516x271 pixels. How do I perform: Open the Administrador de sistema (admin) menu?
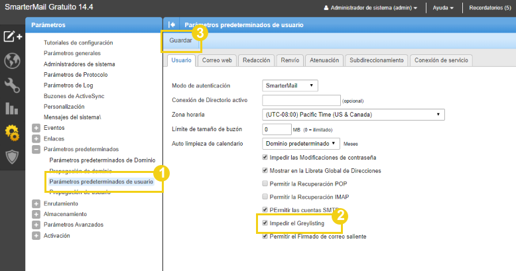coord(373,8)
